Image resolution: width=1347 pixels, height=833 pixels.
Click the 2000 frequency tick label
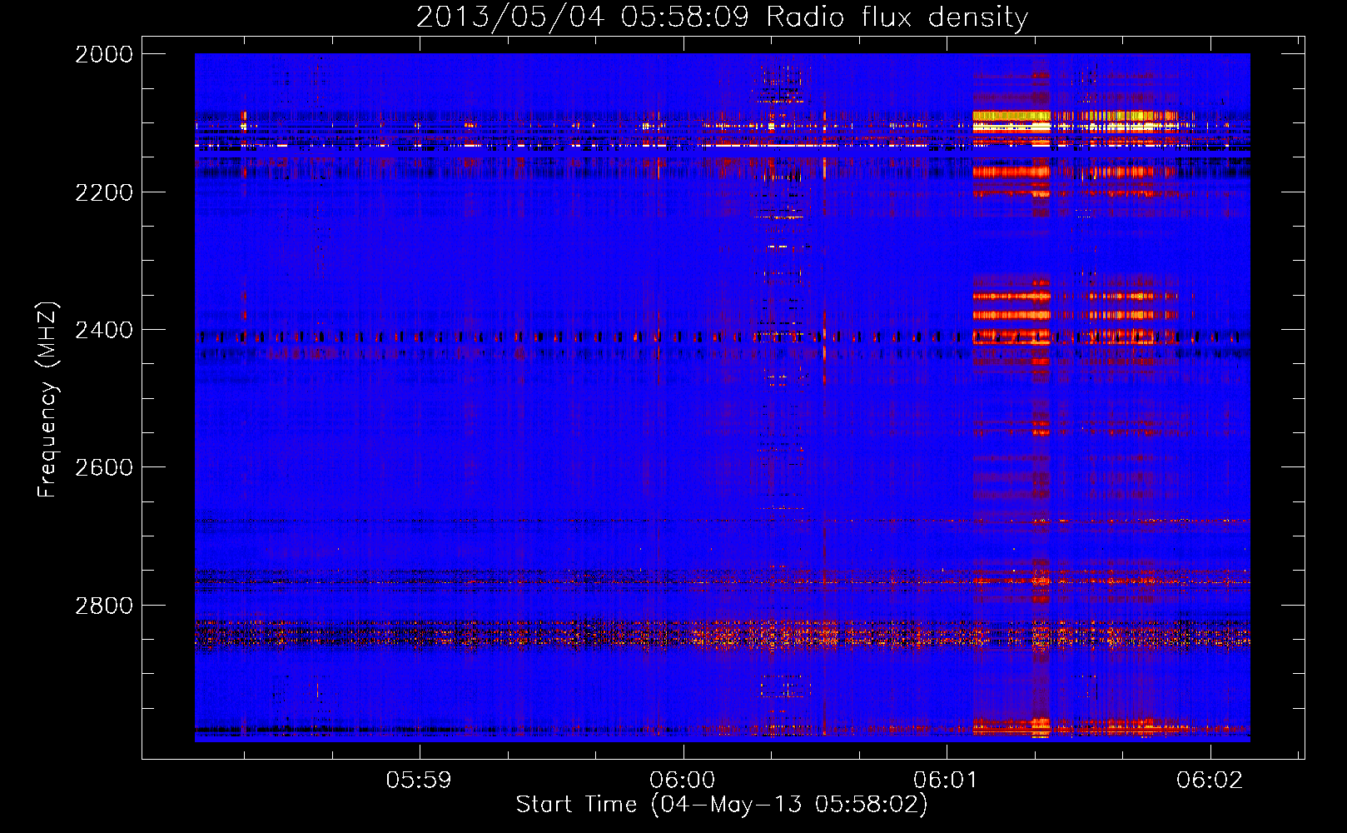[x=104, y=54]
